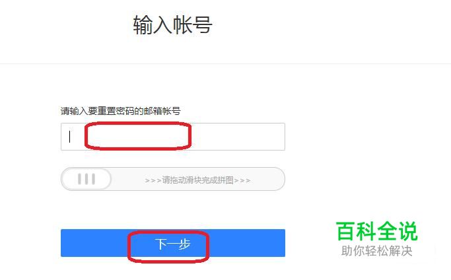Click the horizontal divider below the heading
Viewport: 451px width, 280px height.
tap(226, 63)
